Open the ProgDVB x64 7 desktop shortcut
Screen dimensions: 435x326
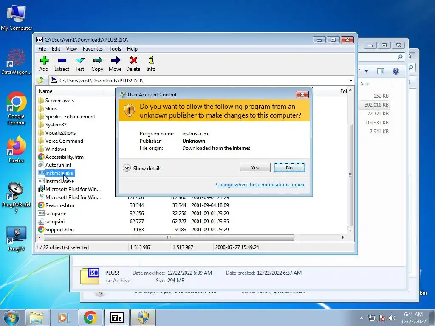point(16,197)
